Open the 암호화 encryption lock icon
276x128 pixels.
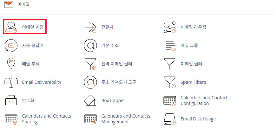[11, 101]
